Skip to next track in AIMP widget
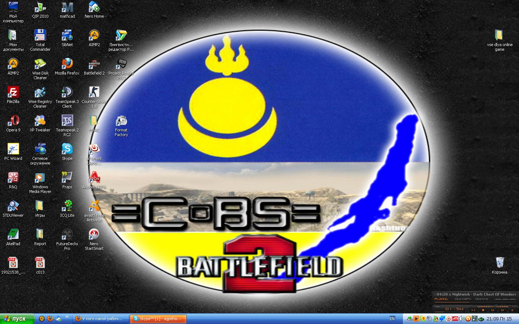 [502, 310]
